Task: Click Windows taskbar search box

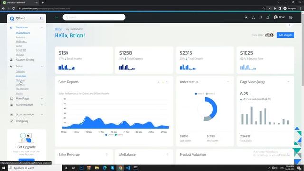Action: coord(35,168)
